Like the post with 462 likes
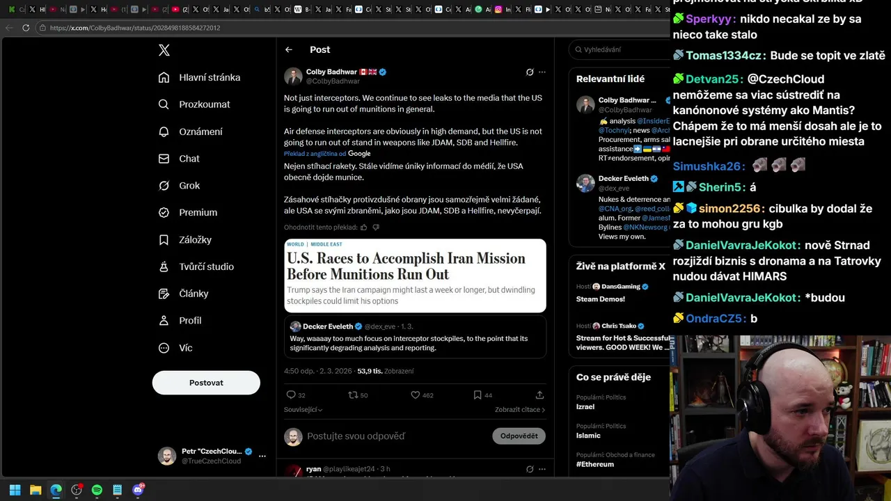 click(422, 395)
